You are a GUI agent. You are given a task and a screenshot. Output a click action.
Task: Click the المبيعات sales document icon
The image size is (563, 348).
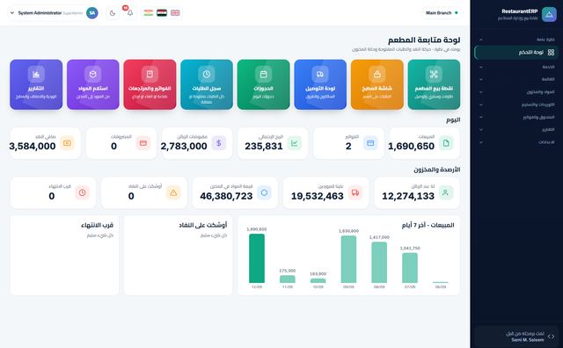(x=446, y=143)
